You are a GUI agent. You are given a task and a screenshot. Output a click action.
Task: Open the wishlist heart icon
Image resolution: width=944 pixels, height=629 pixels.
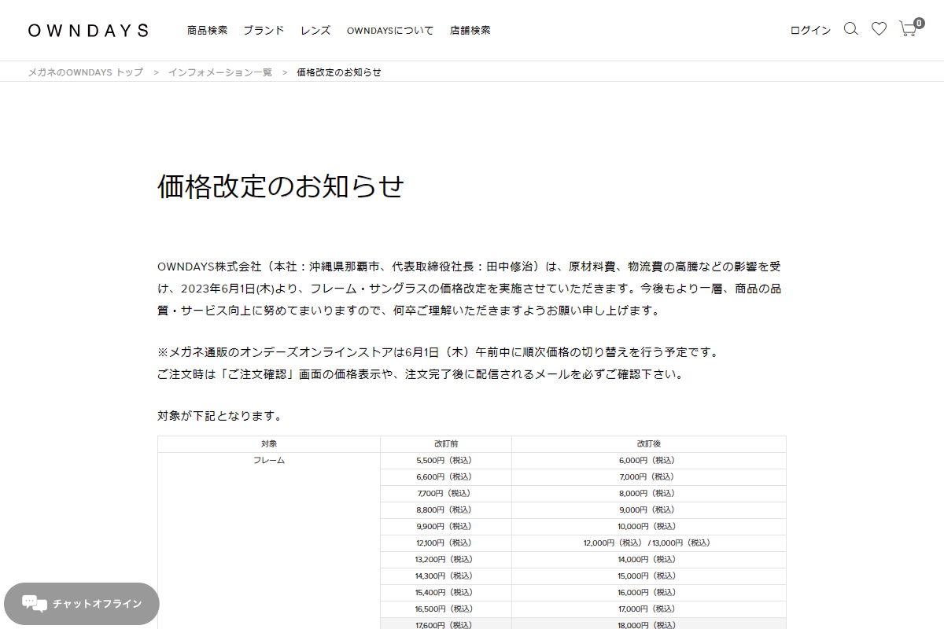click(x=879, y=29)
